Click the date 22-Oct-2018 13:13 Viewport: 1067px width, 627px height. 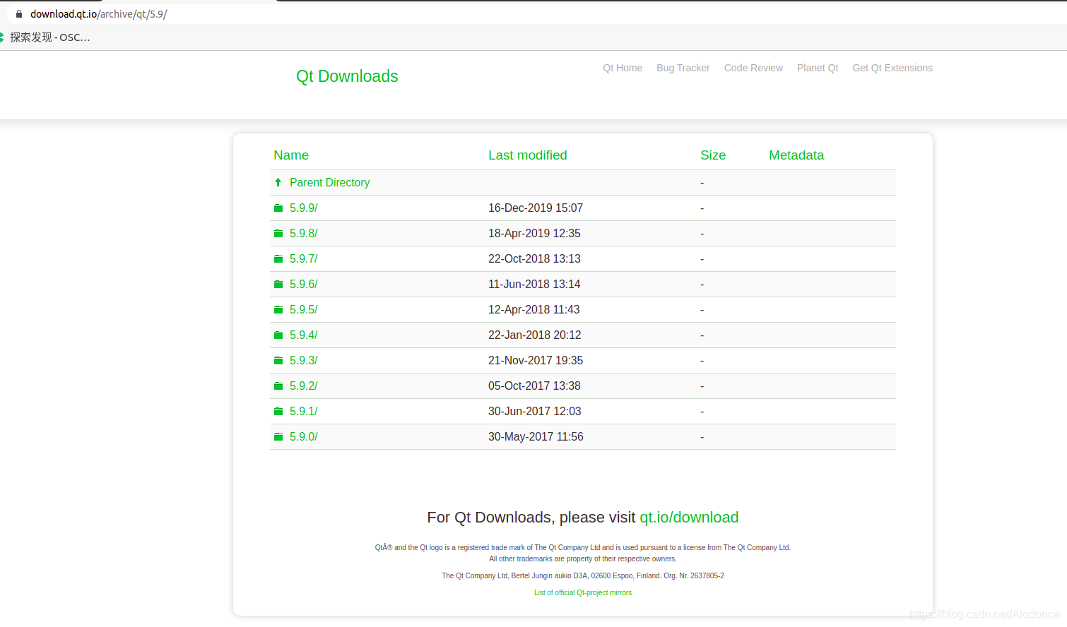(534, 259)
